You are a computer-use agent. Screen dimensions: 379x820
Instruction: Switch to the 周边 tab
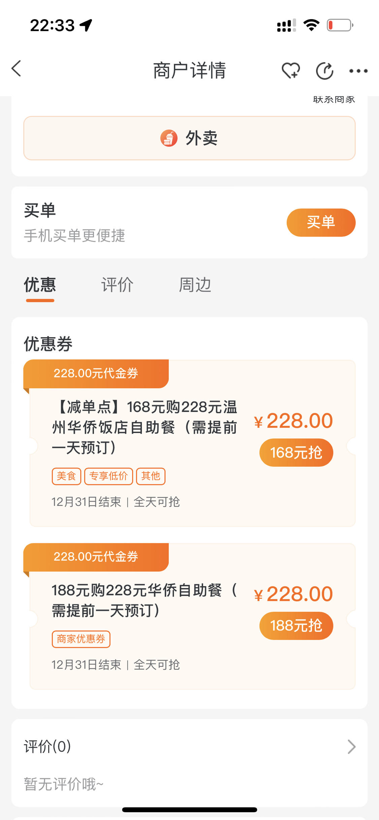point(195,285)
